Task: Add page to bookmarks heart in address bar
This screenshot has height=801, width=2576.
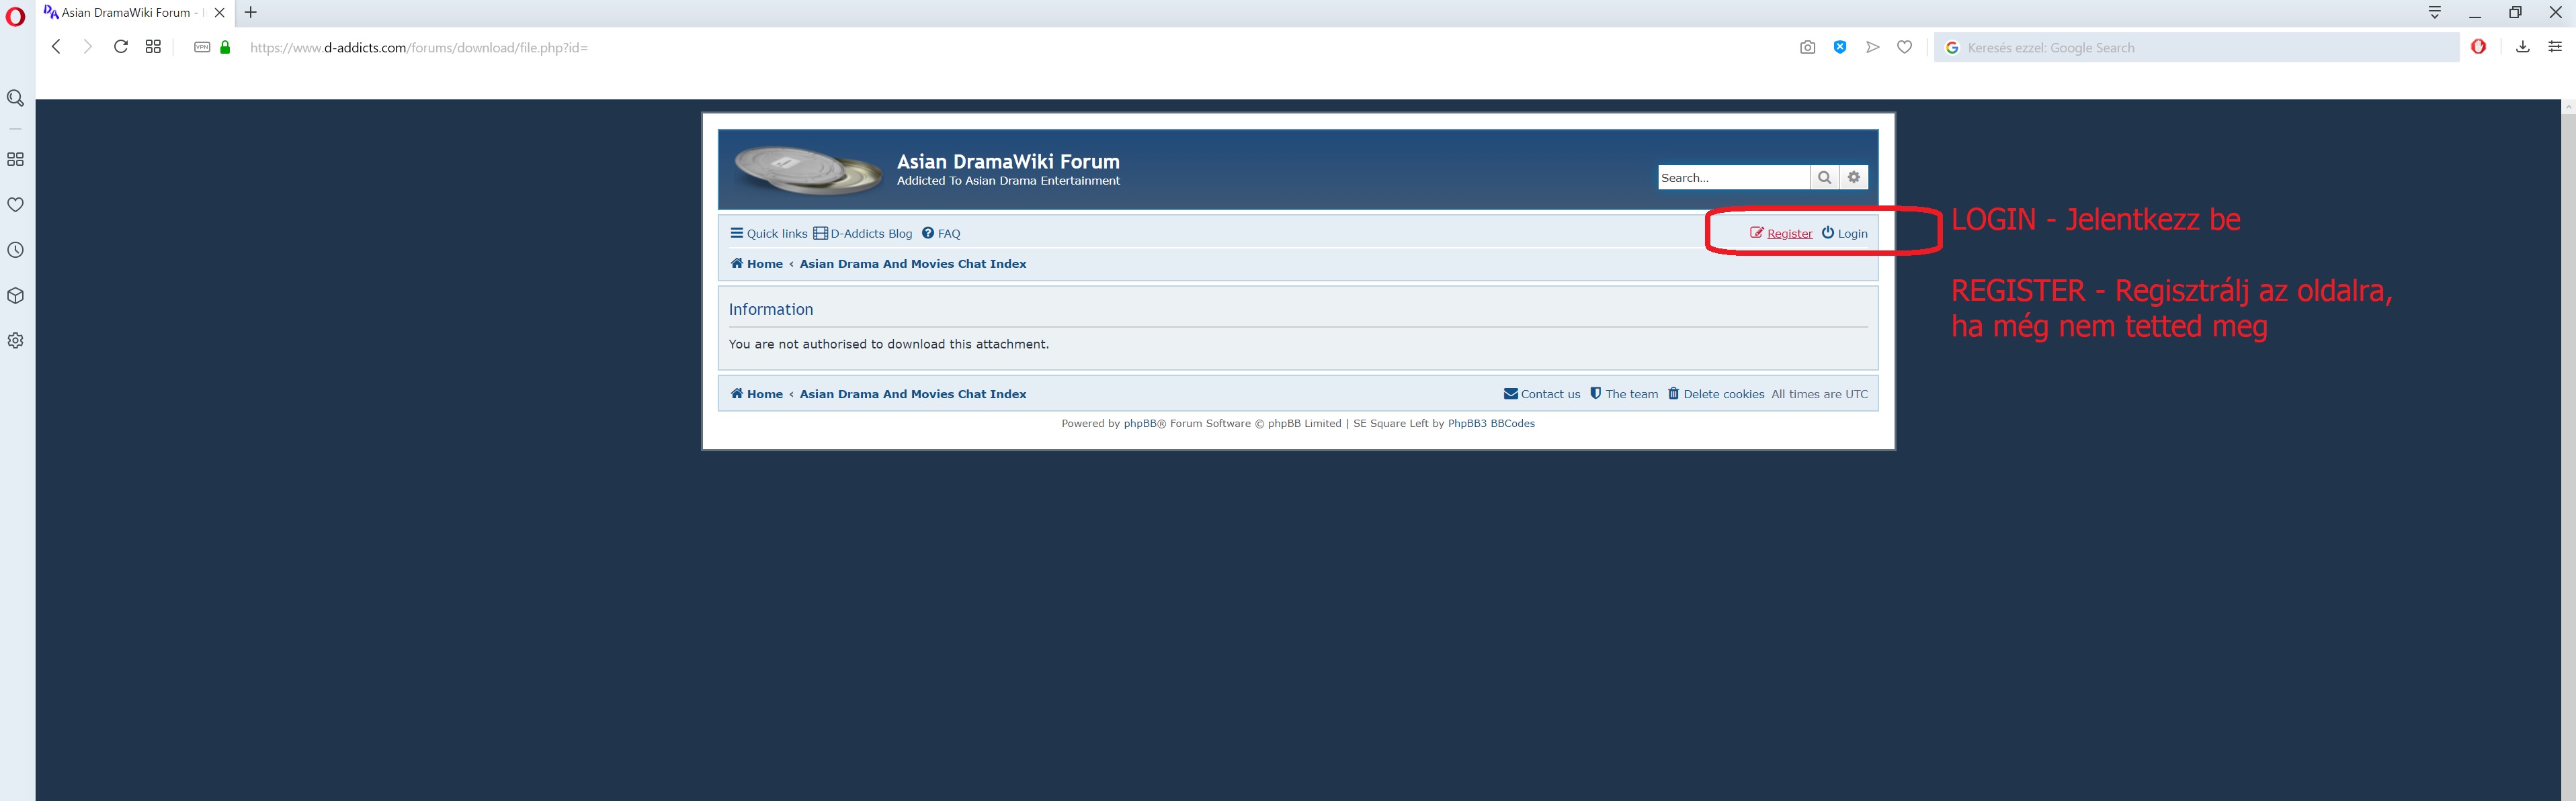Action: (x=1904, y=47)
